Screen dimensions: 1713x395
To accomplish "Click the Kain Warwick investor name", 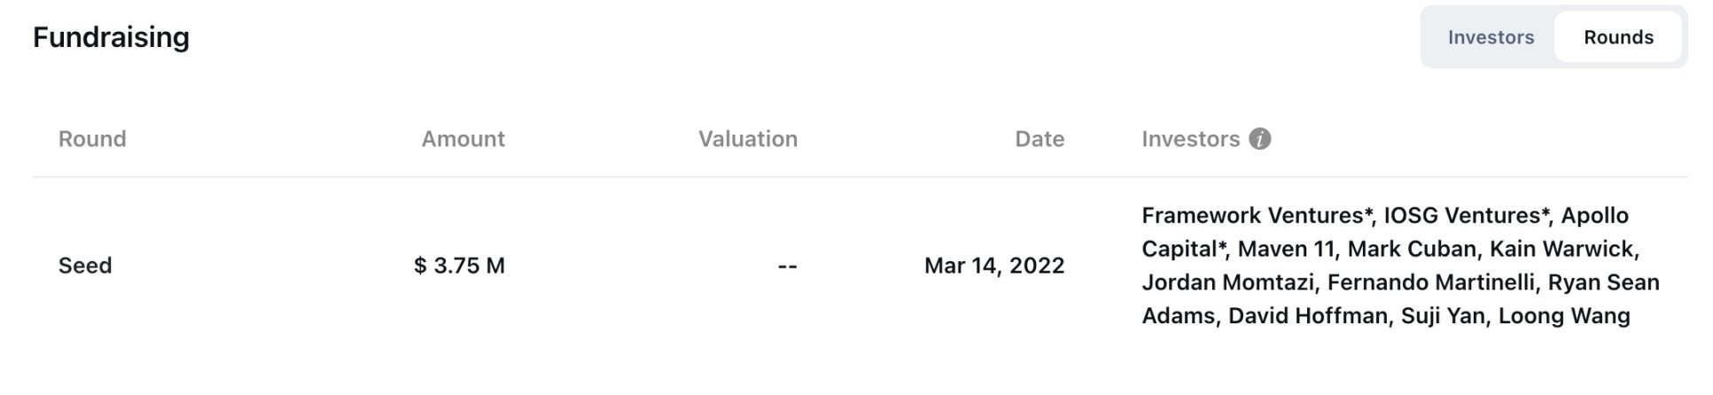I will pyautogui.click(x=1561, y=249).
